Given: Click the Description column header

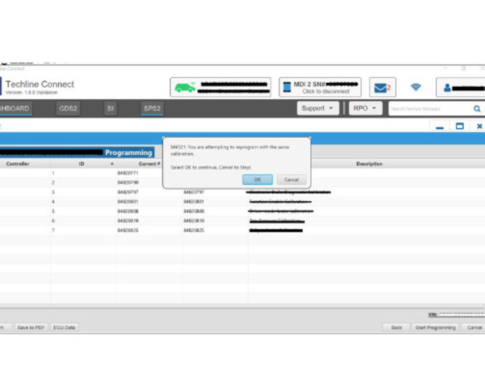Looking at the screenshot, I should pos(369,164).
